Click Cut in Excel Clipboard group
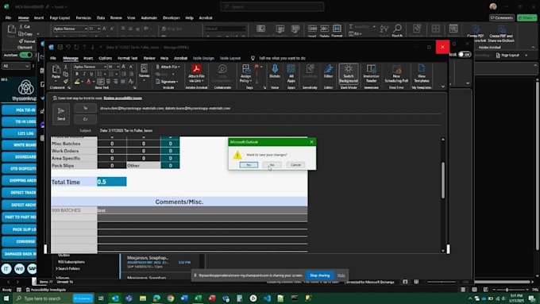The height and width of the screenshot is (304, 540). 25,26
